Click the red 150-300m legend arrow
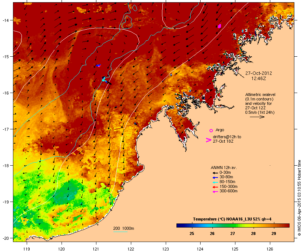The height and width of the screenshot is (252, 304). pyautogui.click(x=215, y=187)
